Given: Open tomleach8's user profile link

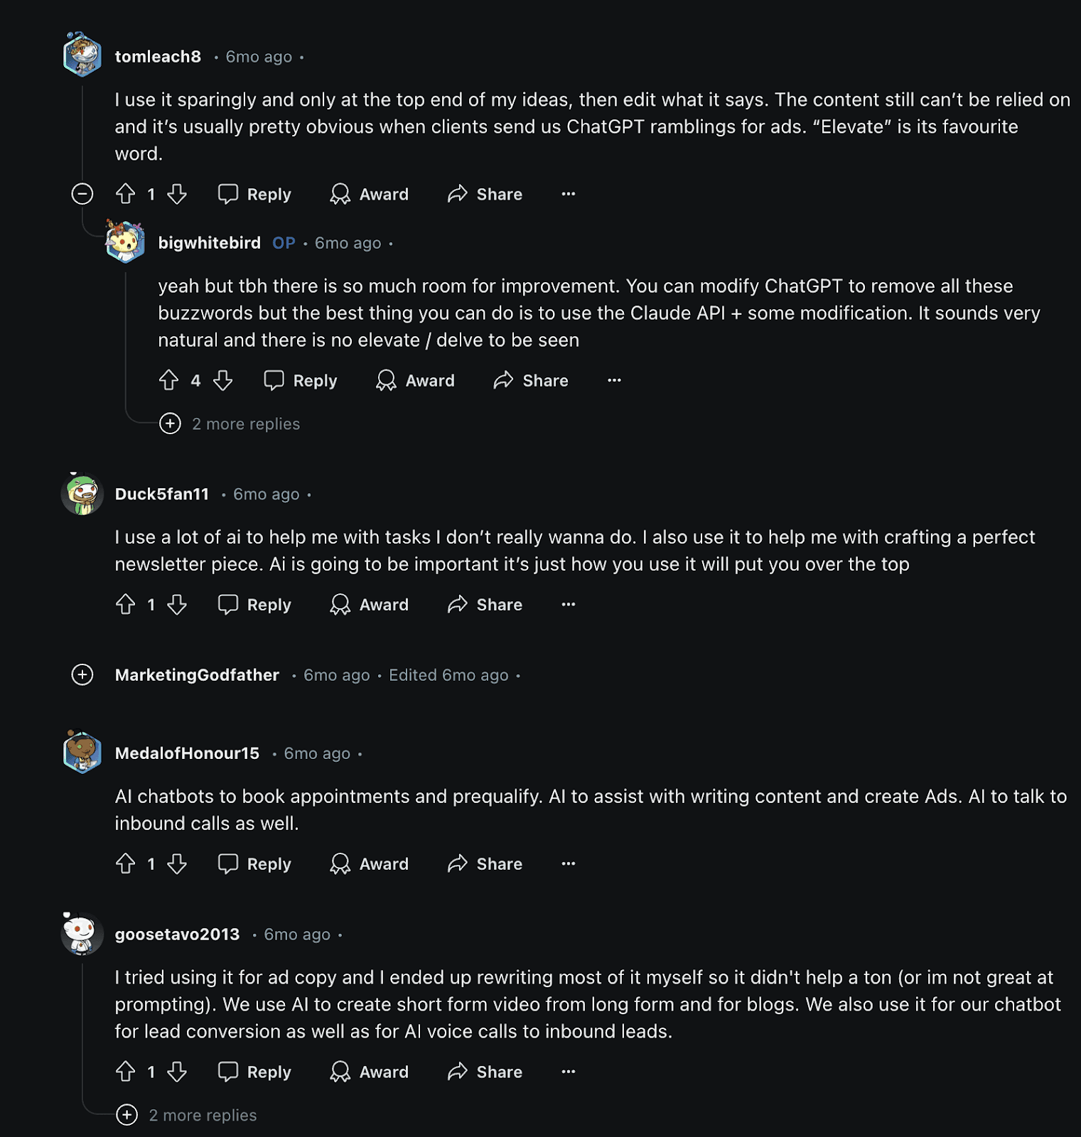Looking at the screenshot, I should click(158, 57).
